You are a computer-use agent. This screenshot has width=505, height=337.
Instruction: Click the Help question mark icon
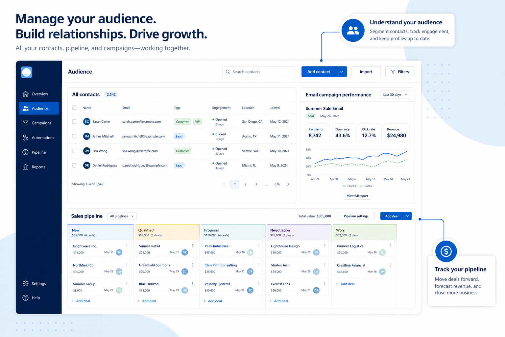coord(25,298)
